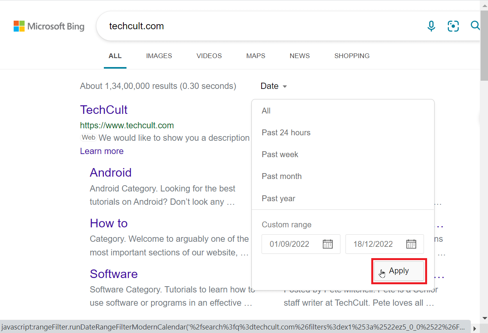The image size is (488, 333).
Task: Open the TechCult result title
Action: [x=104, y=110]
